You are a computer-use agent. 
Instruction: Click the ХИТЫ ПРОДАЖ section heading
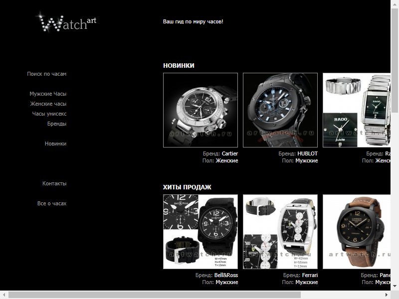(x=187, y=187)
